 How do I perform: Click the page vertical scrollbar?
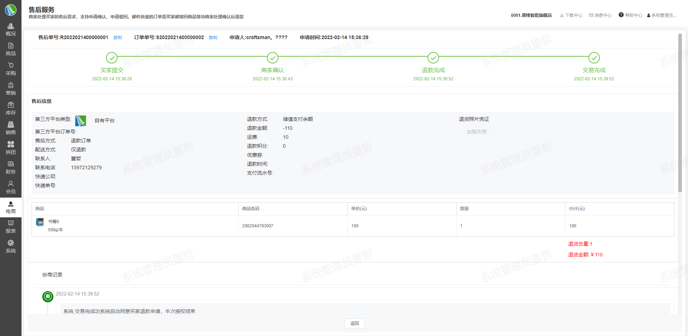(680, 113)
